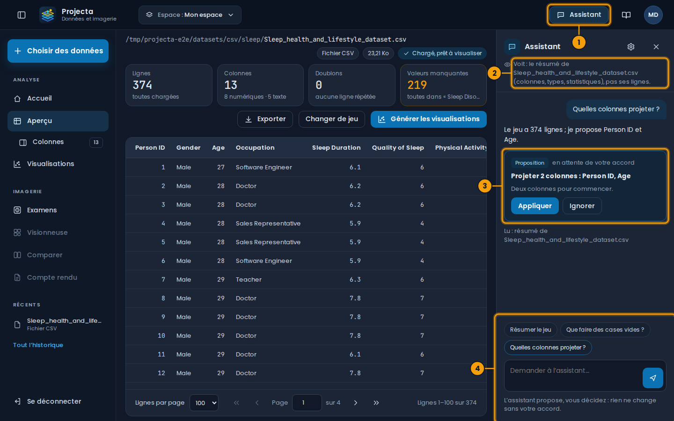
Task: Apply the proposition with Appliquer
Action: [535, 206]
